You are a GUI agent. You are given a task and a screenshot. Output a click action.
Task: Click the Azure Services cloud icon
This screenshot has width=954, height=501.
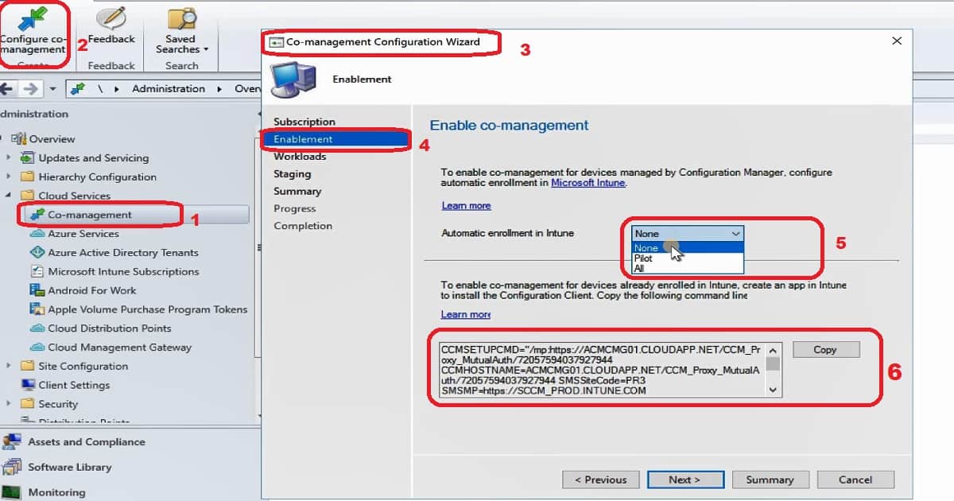(37, 234)
